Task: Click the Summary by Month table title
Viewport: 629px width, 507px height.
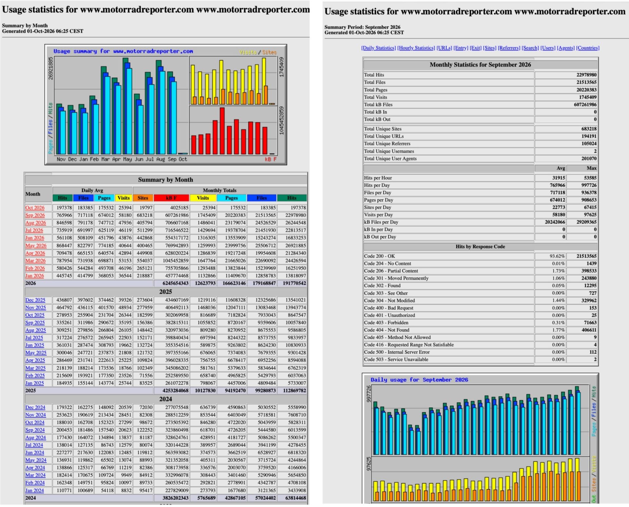Action: click(x=165, y=180)
